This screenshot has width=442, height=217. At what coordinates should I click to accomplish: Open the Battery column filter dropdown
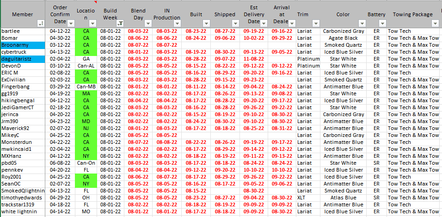coord(382,23)
